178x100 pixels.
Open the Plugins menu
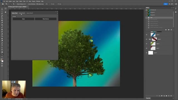point(33,1)
